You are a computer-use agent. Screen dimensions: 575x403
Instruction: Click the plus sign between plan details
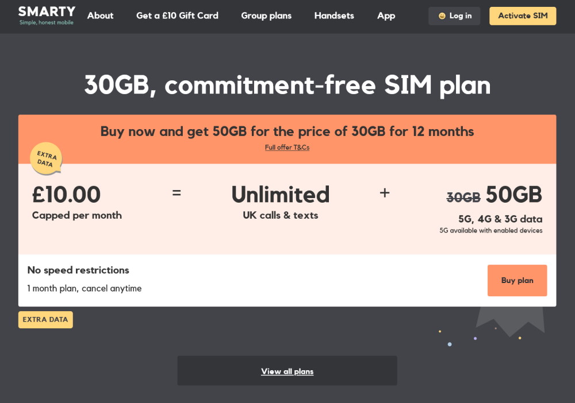point(385,193)
